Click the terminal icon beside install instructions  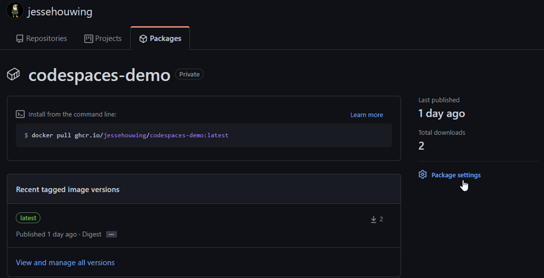[x=20, y=114]
